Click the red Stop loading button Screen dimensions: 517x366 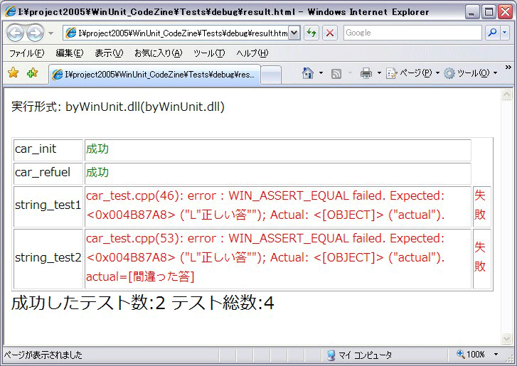pos(330,33)
